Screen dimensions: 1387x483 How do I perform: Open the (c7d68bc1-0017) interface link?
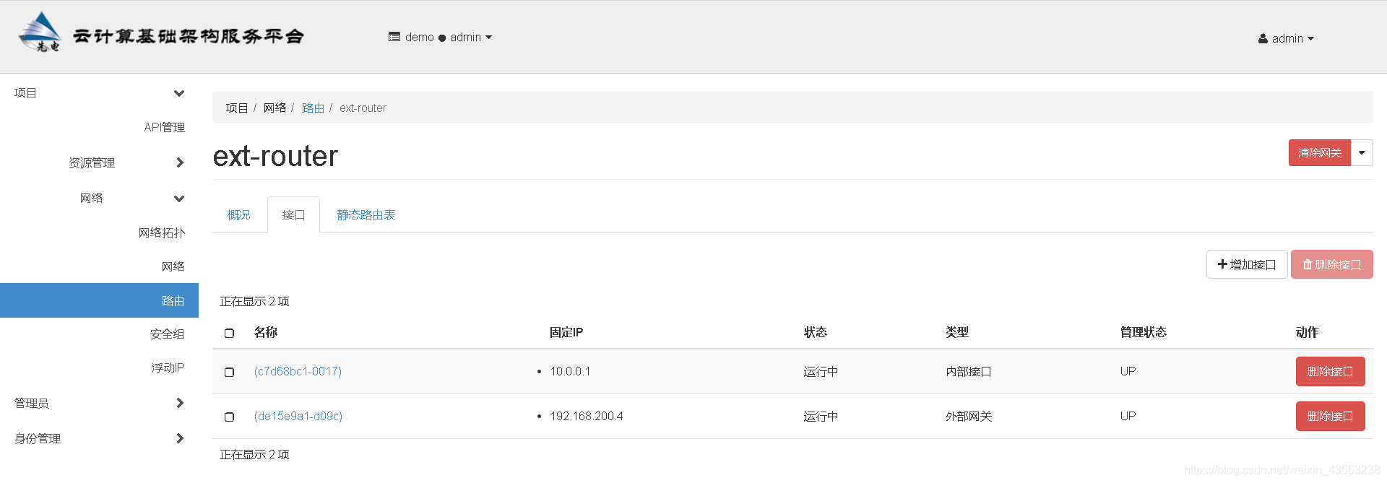298,371
